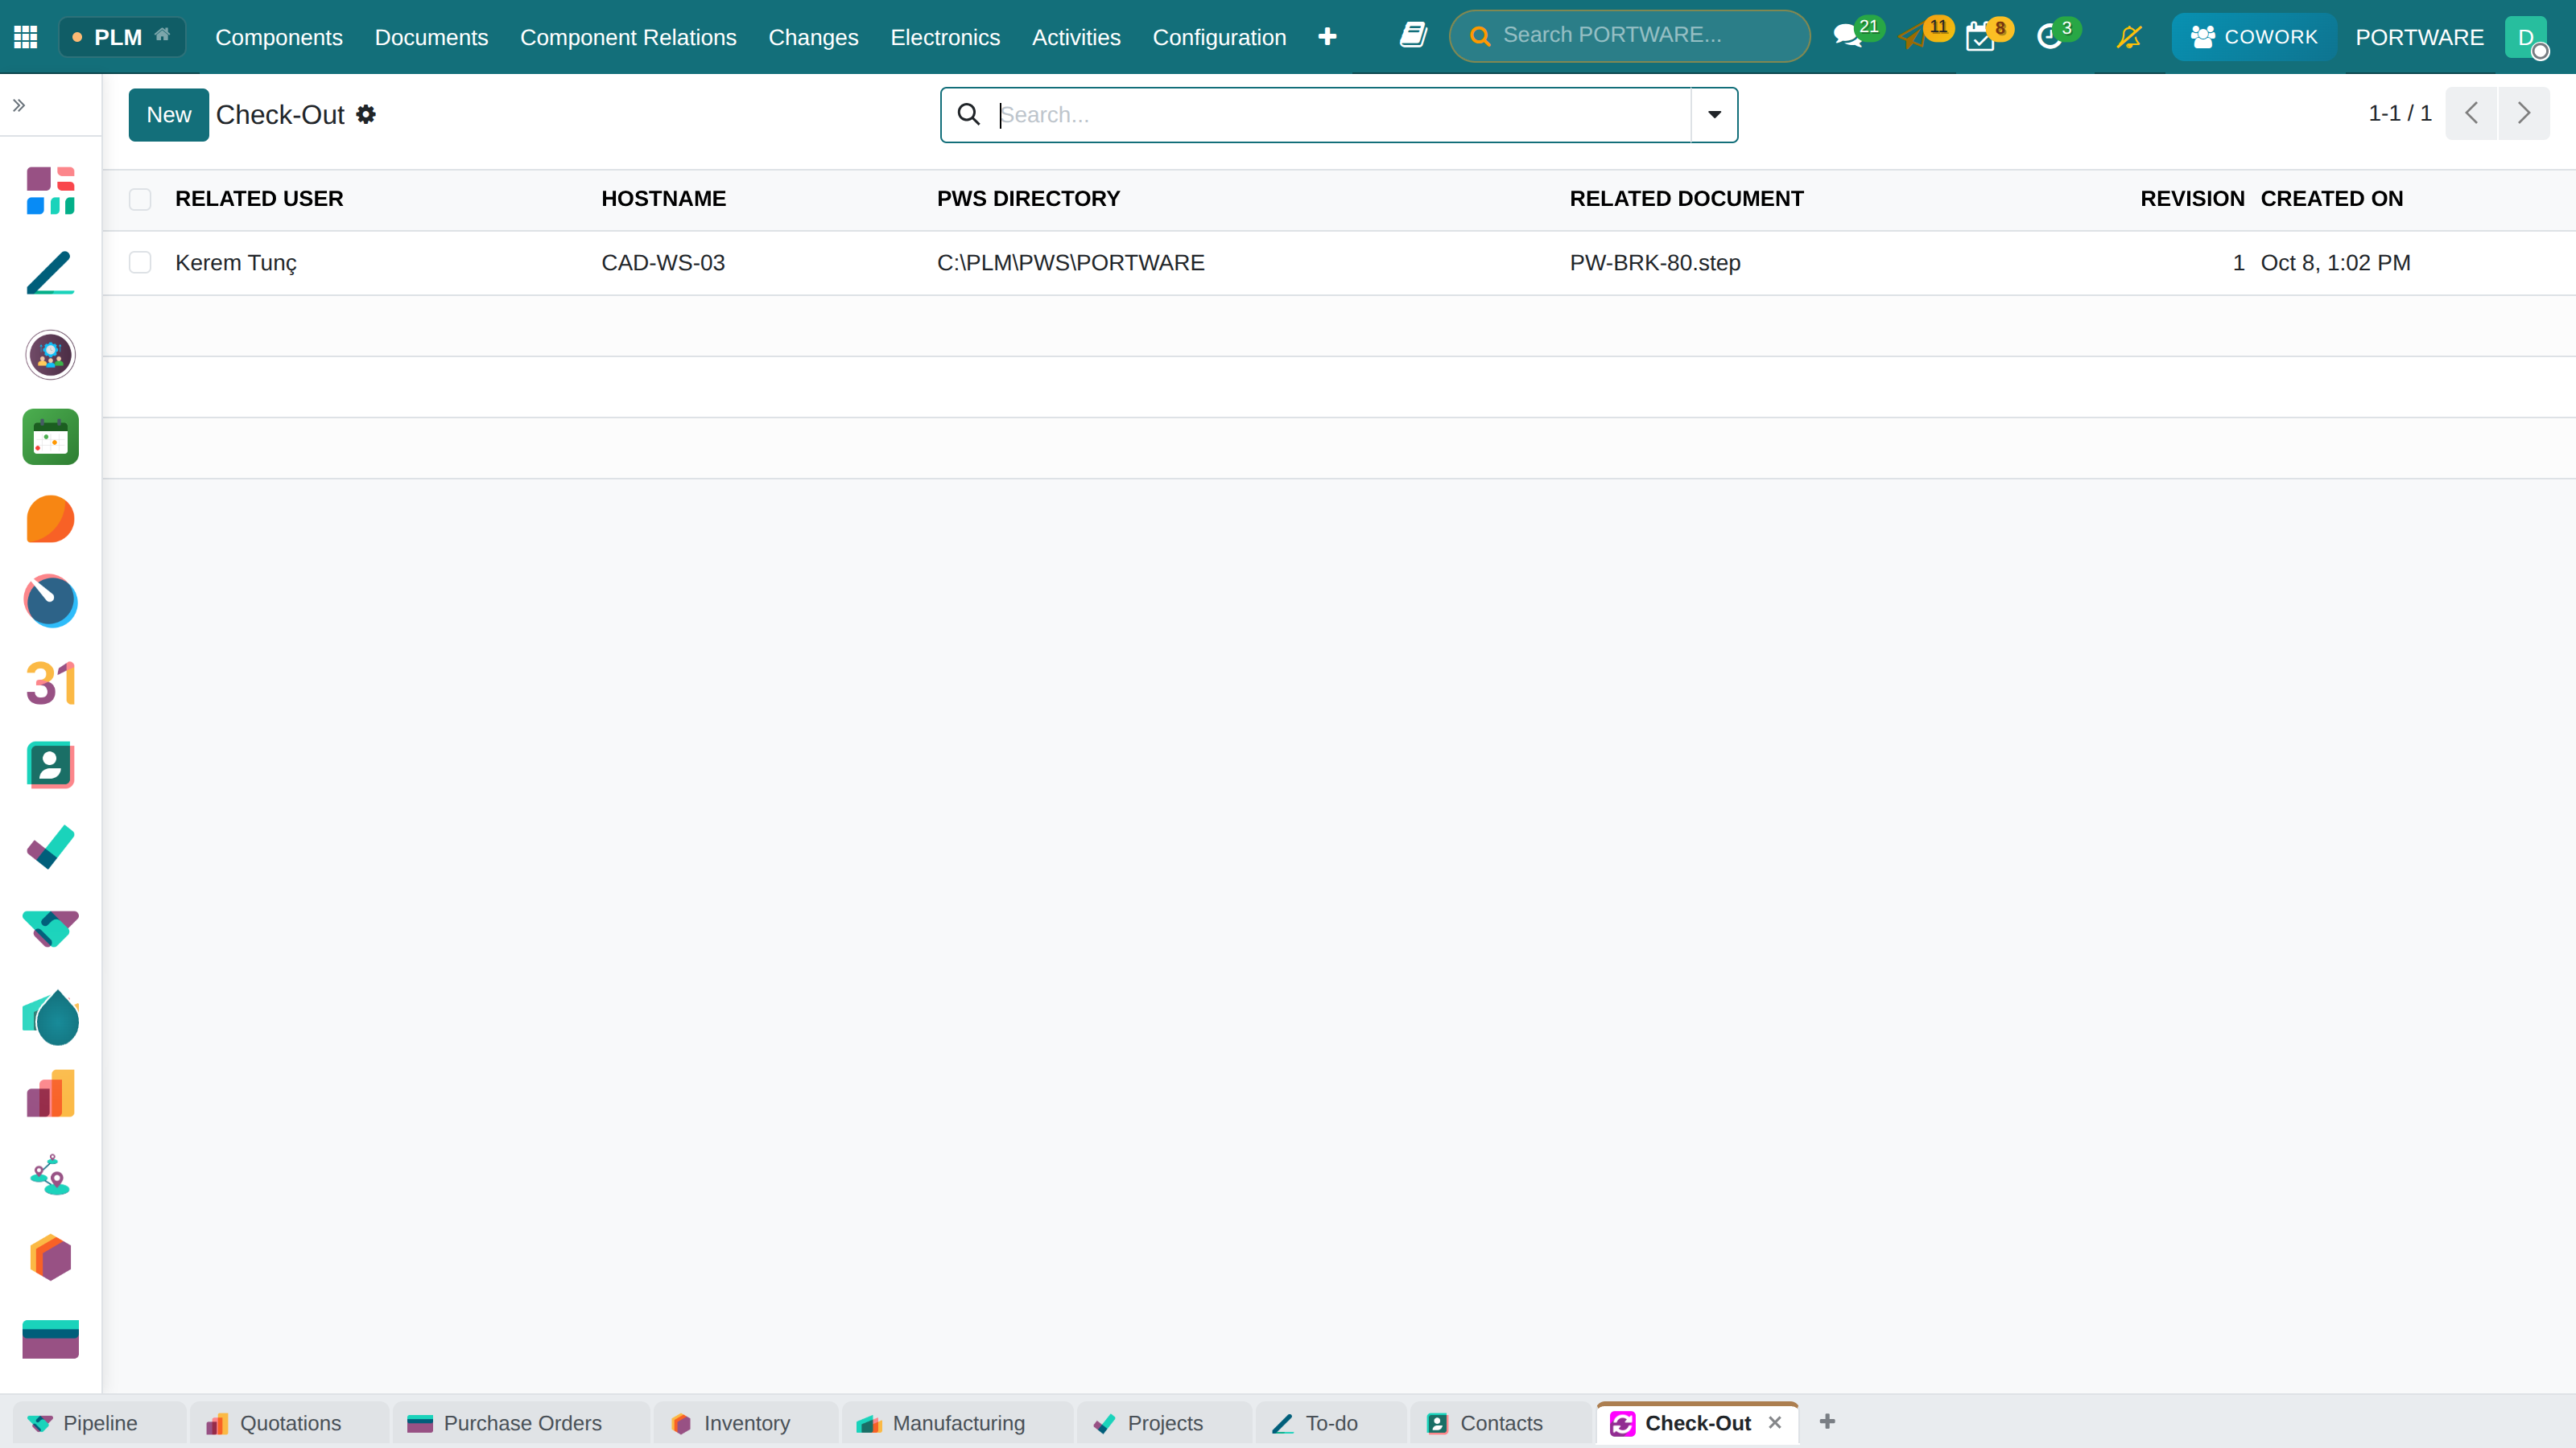
Task: Select all rows with the header checkbox
Action: 140,199
